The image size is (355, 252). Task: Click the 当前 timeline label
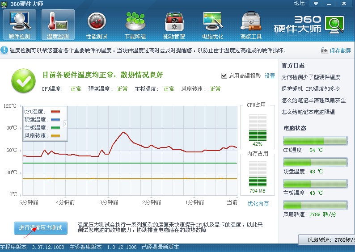pyautogui.click(x=232, y=202)
